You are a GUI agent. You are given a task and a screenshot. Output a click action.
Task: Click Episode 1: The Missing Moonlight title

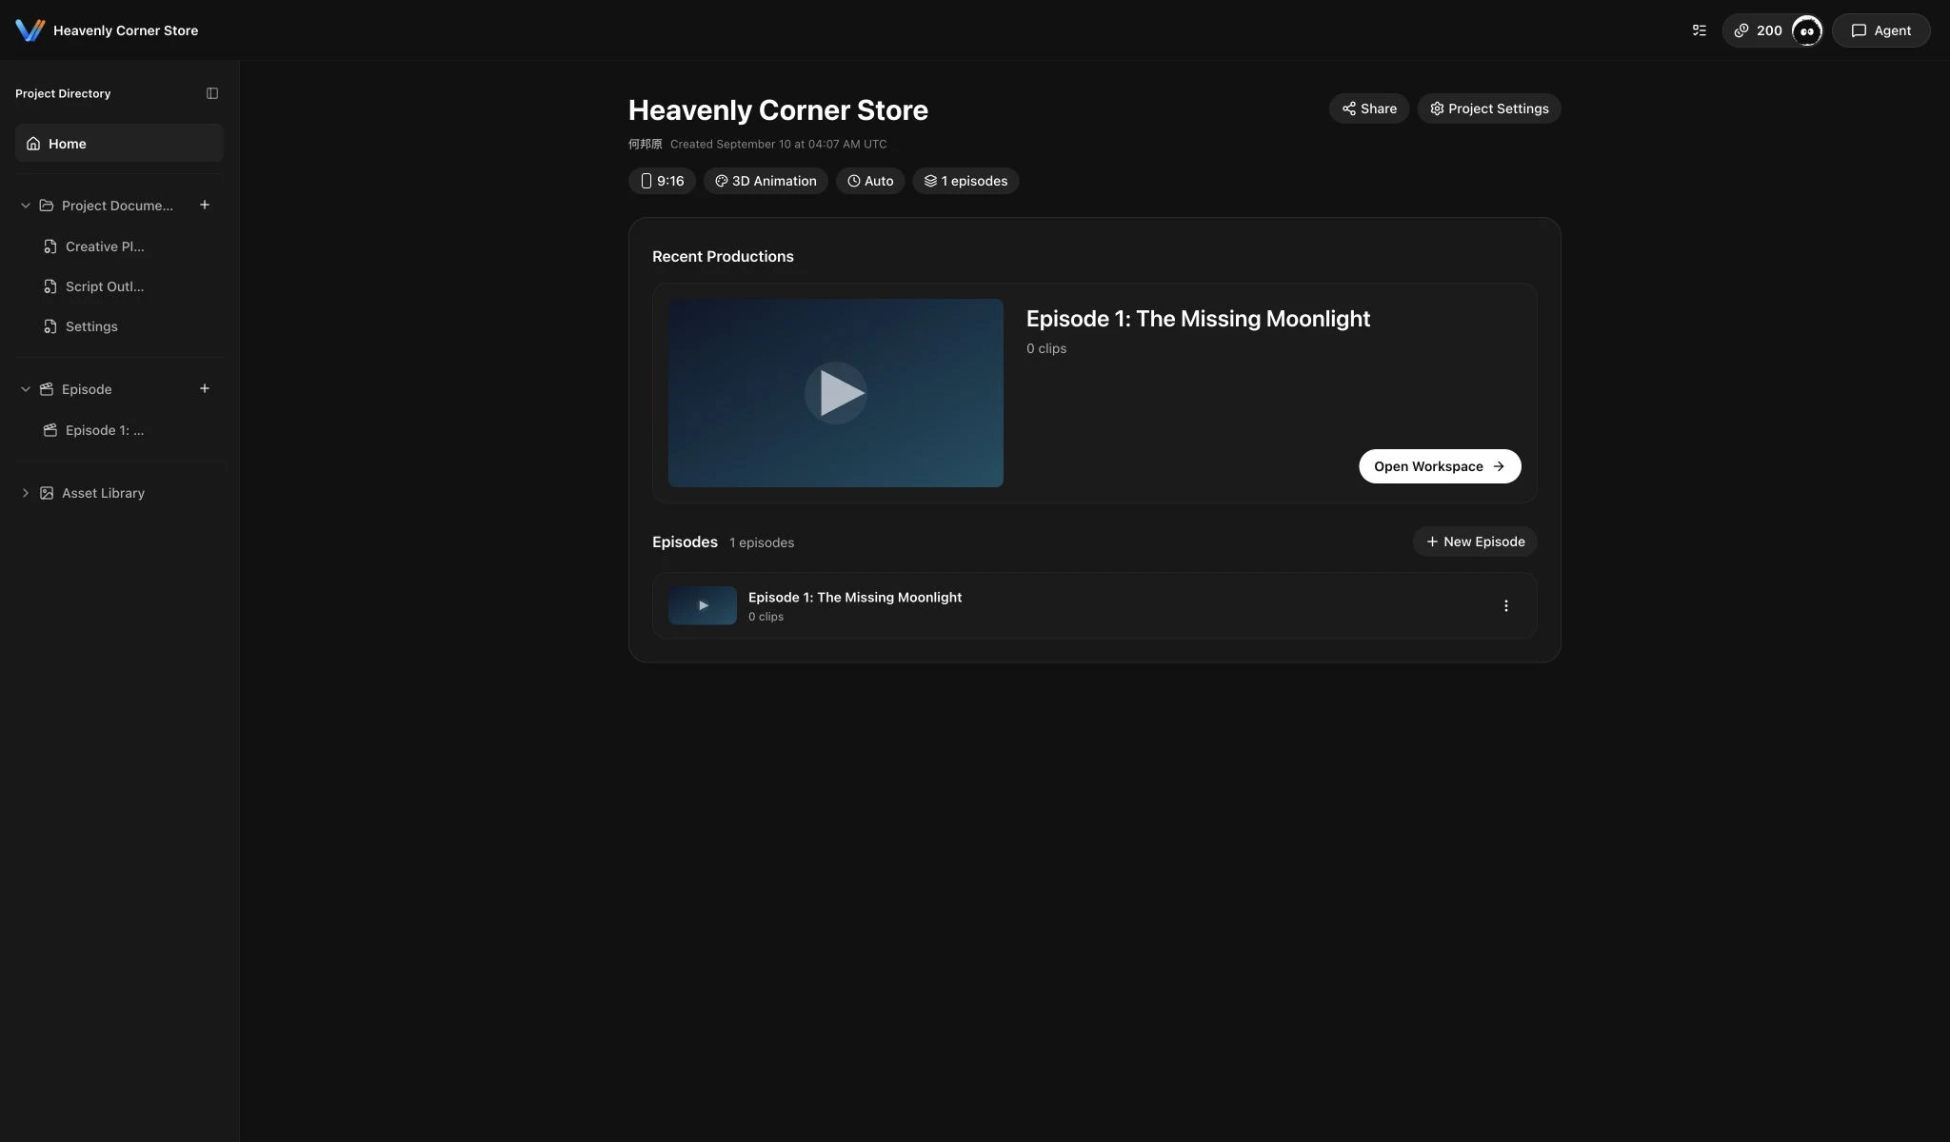[x=1198, y=319]
